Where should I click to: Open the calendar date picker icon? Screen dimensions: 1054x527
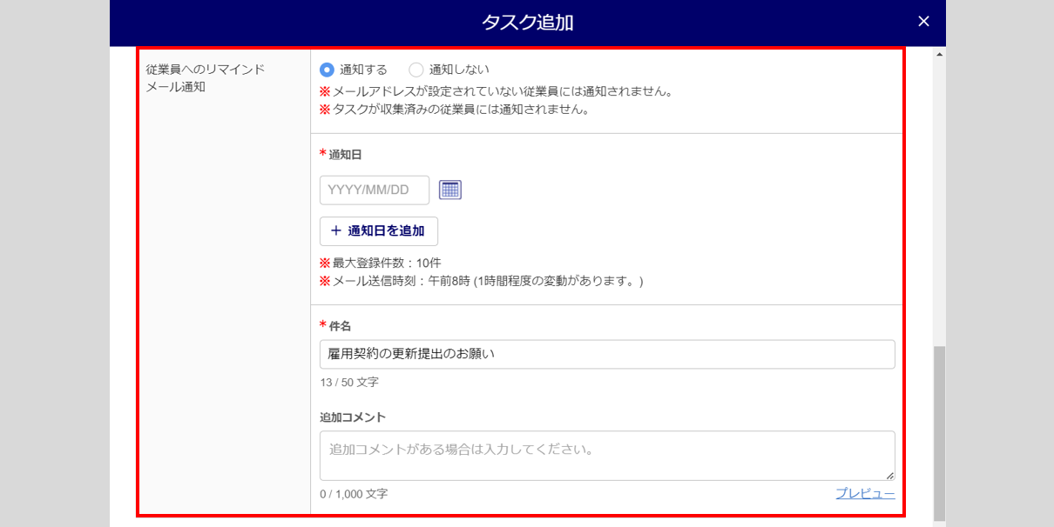[450, 190]
